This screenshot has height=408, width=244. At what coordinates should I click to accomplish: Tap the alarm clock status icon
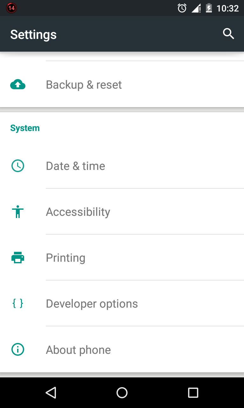click(182, 8)
